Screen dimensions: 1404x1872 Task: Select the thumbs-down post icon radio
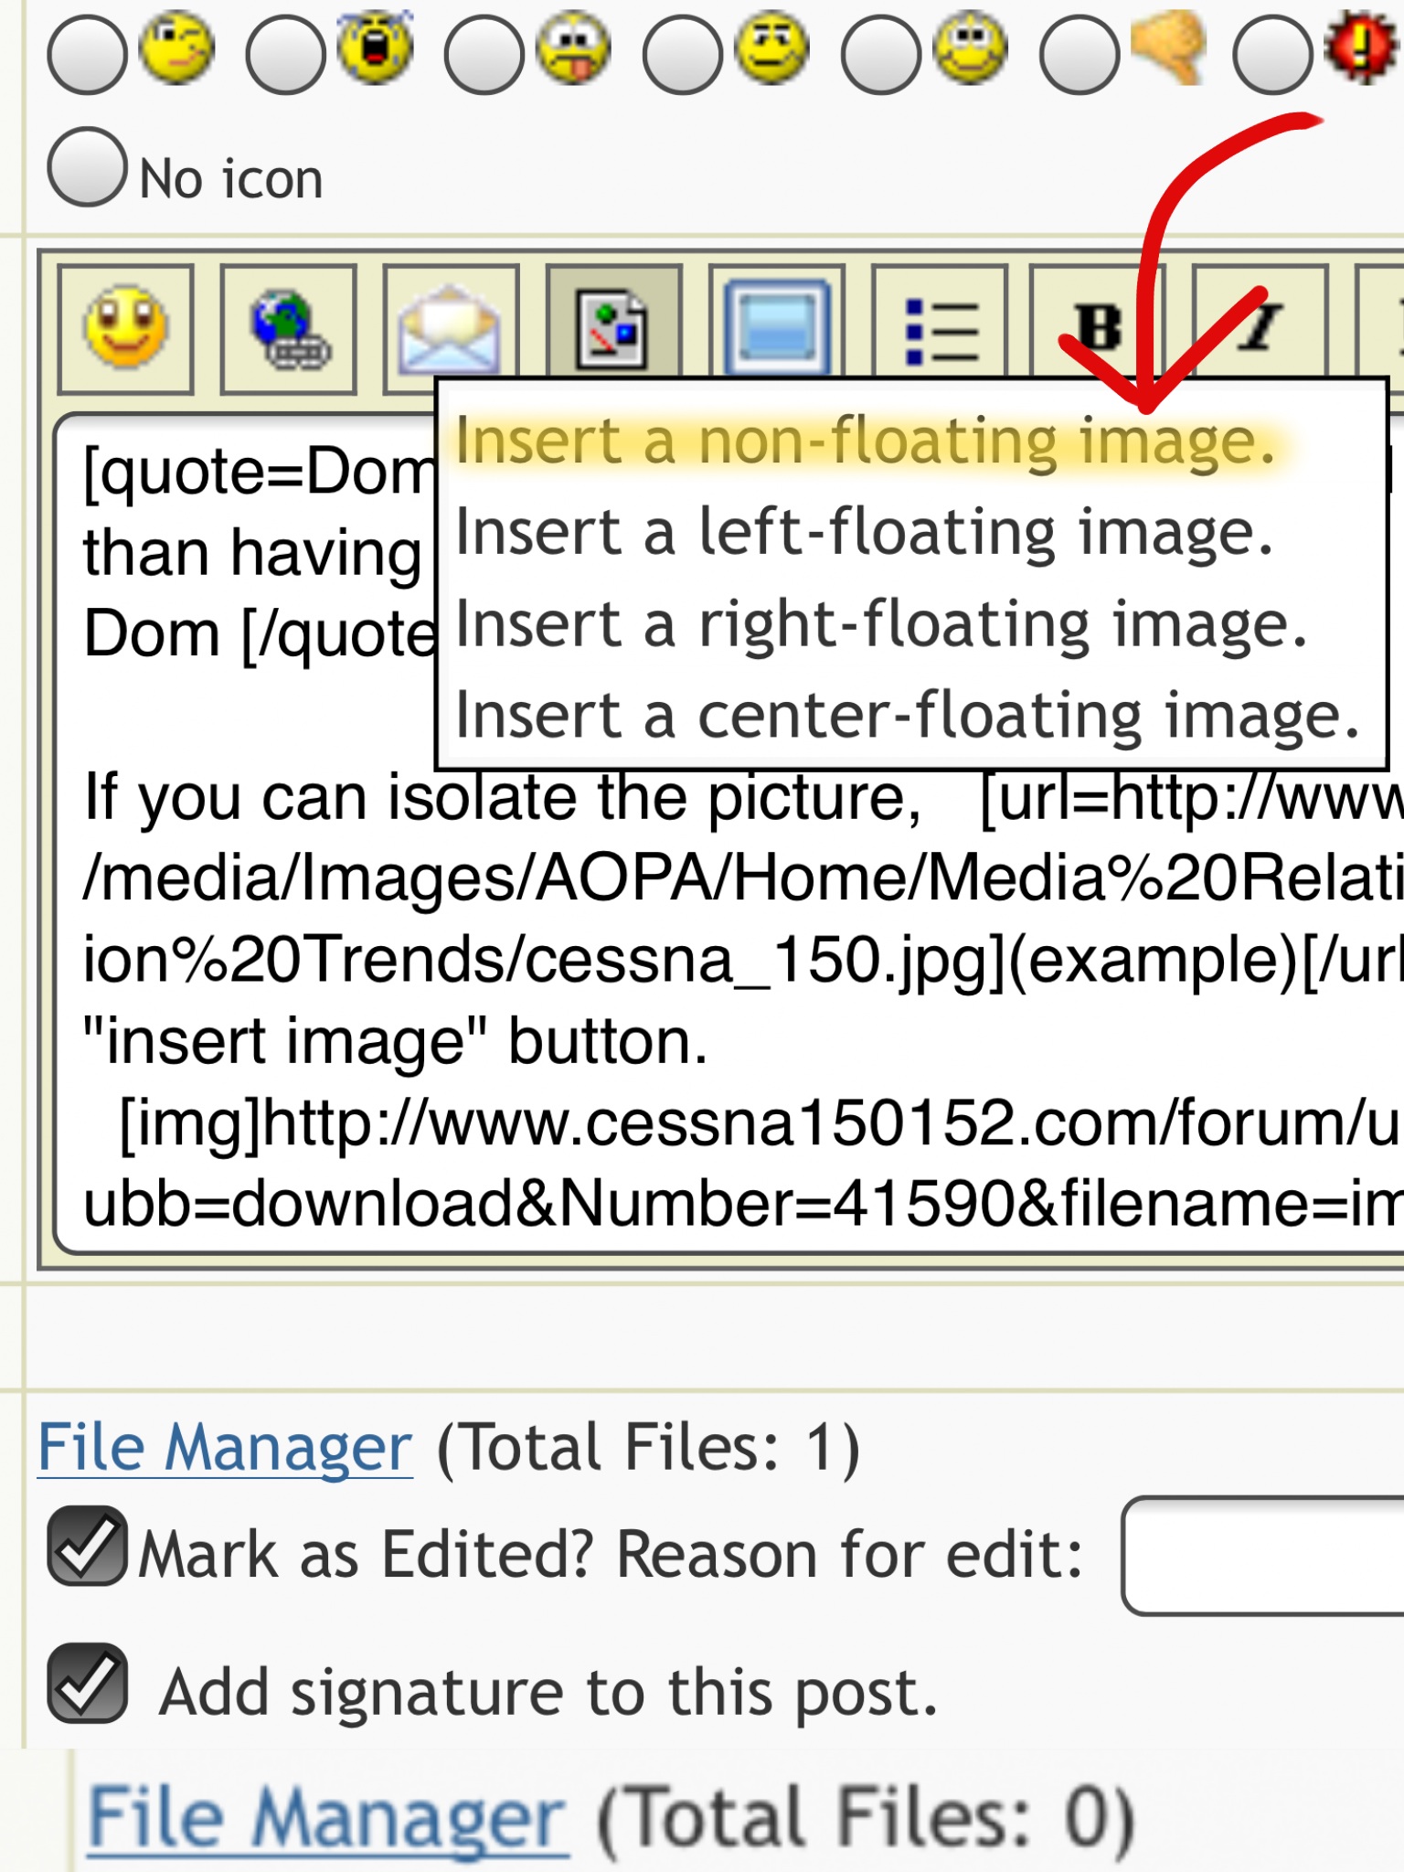[x=1080, y=55]
